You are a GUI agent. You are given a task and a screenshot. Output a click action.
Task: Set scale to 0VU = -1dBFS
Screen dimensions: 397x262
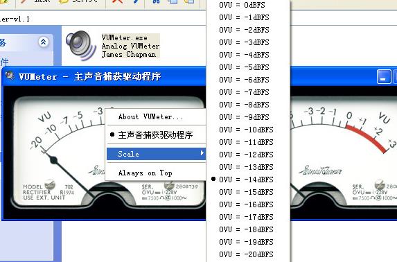248,17
